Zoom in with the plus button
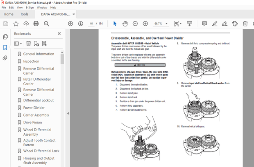254x167 pixels. 145,24
